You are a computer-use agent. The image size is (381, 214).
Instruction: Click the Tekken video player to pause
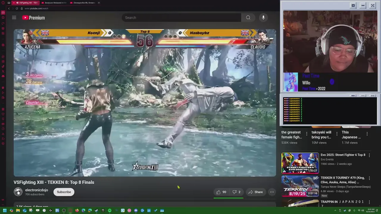click(x=145, y=103)
